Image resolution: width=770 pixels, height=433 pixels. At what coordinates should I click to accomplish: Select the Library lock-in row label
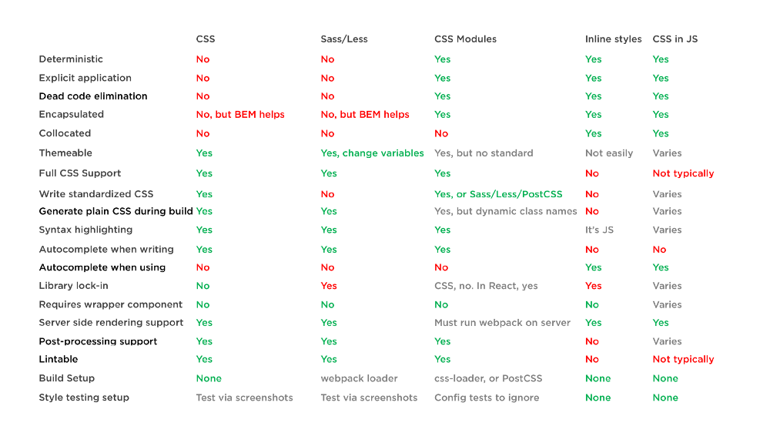coord(74,286)
